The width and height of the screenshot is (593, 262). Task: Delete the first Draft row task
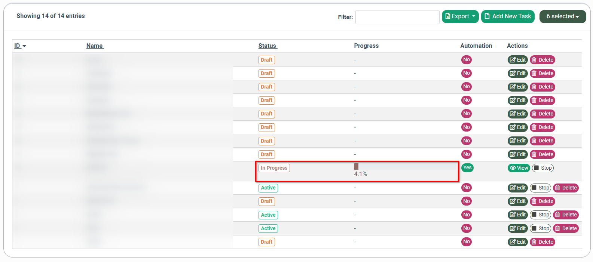[x=542, y=60]
